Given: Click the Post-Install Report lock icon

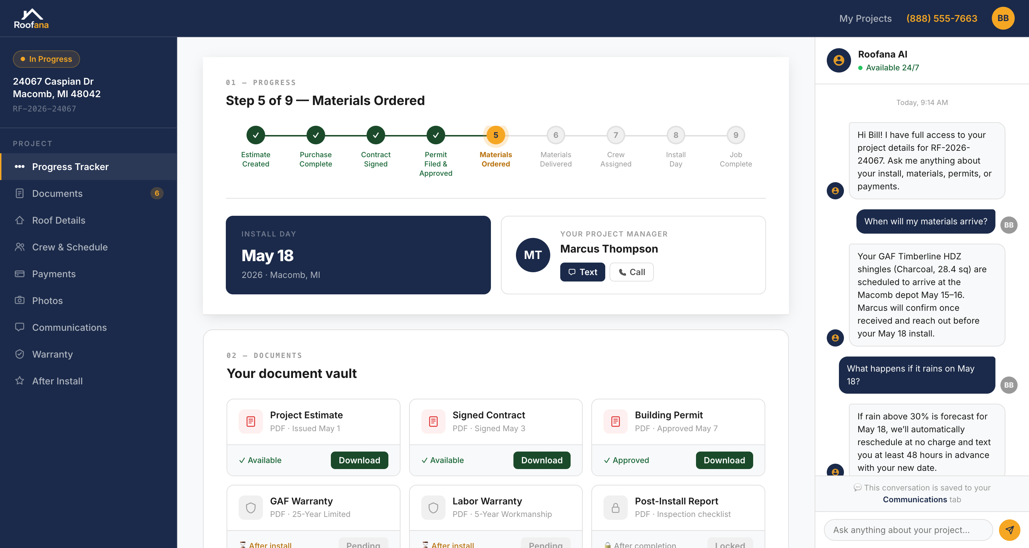Looking at the screenshot, I should click(616, 507).
